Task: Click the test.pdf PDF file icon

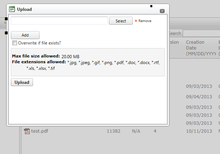Action: (x=27, y=131)
